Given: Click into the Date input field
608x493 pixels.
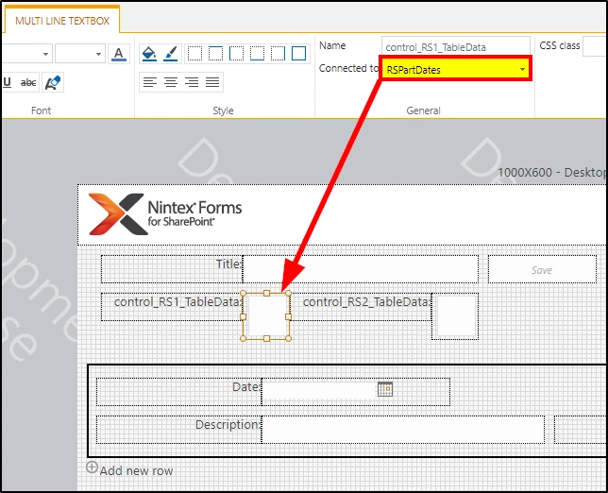Looking at the screenshot, I should 318,391.
